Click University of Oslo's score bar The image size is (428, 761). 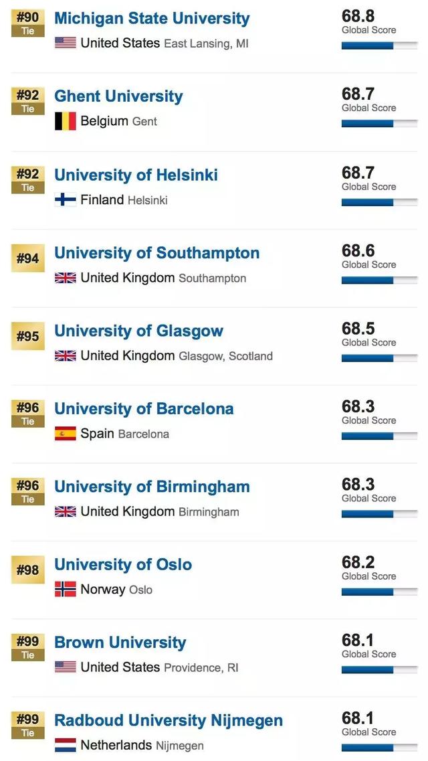coord(379,592)
